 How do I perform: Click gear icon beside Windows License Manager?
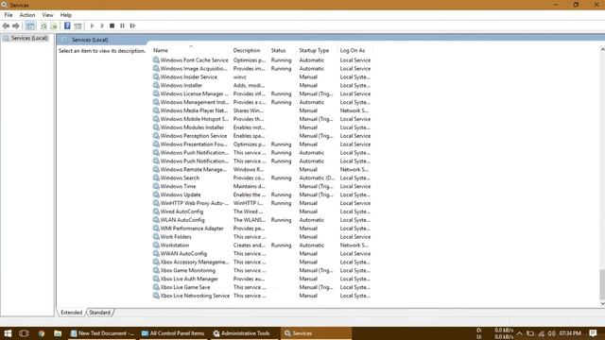156,94
